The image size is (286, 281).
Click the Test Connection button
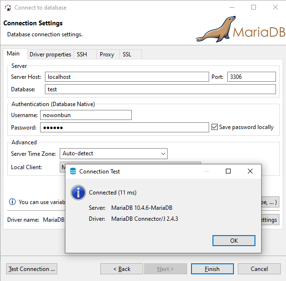pyautogui.click(x=32, y=269)
